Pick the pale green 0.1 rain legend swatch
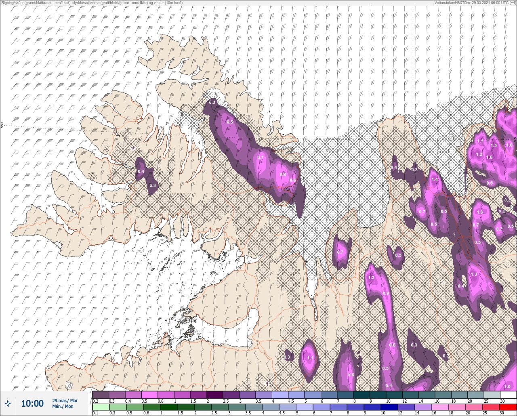 click(101, 407)
